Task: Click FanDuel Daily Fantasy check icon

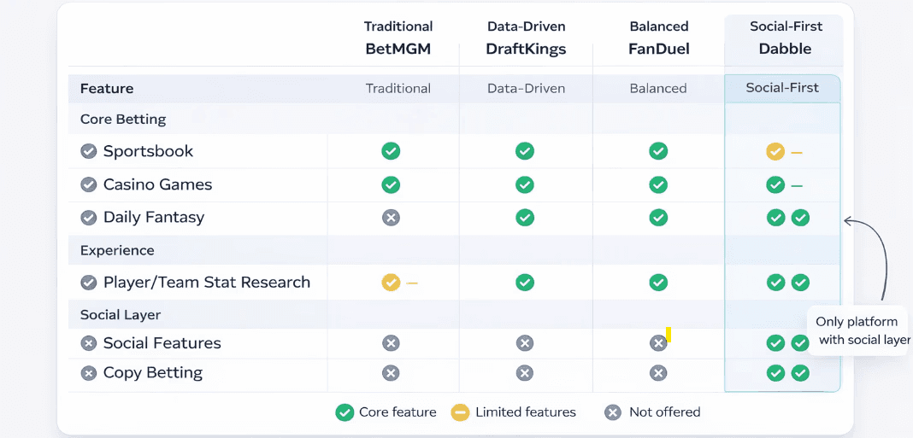Action: pyautogui.click(x=658, y=218)
